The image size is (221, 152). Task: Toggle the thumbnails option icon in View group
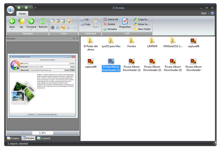[x=69, y=21]
